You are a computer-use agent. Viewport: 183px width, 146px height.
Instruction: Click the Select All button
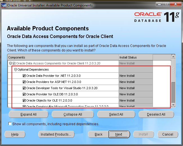coord(116,114)
